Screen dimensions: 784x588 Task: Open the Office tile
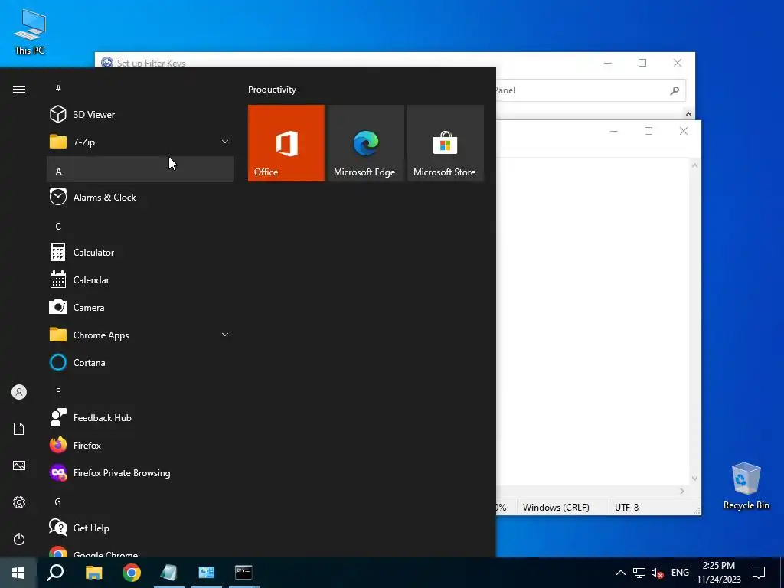click(286, 143)
